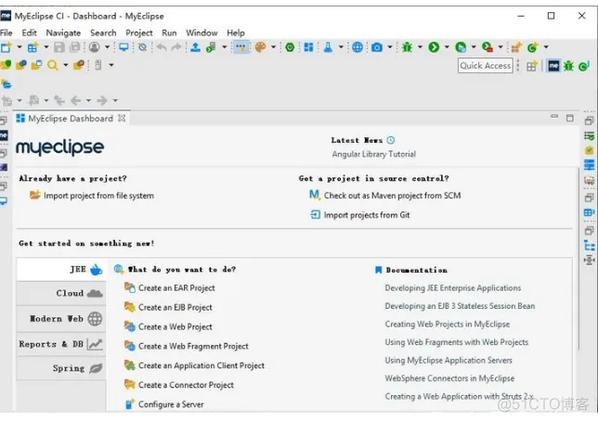Click the blue monitor toolbar icon
The width and height of the screenshot is (598, 421).
pos(123,47)
